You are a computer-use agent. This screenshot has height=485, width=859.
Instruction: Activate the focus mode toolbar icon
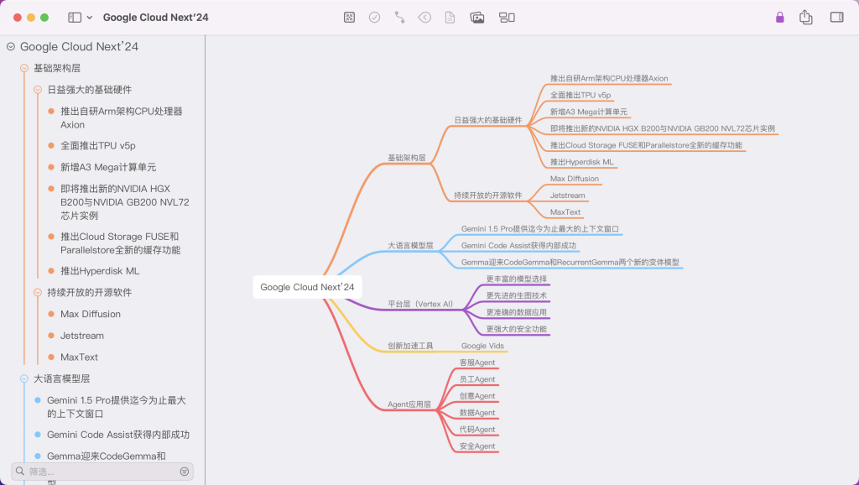coord(349,18)
